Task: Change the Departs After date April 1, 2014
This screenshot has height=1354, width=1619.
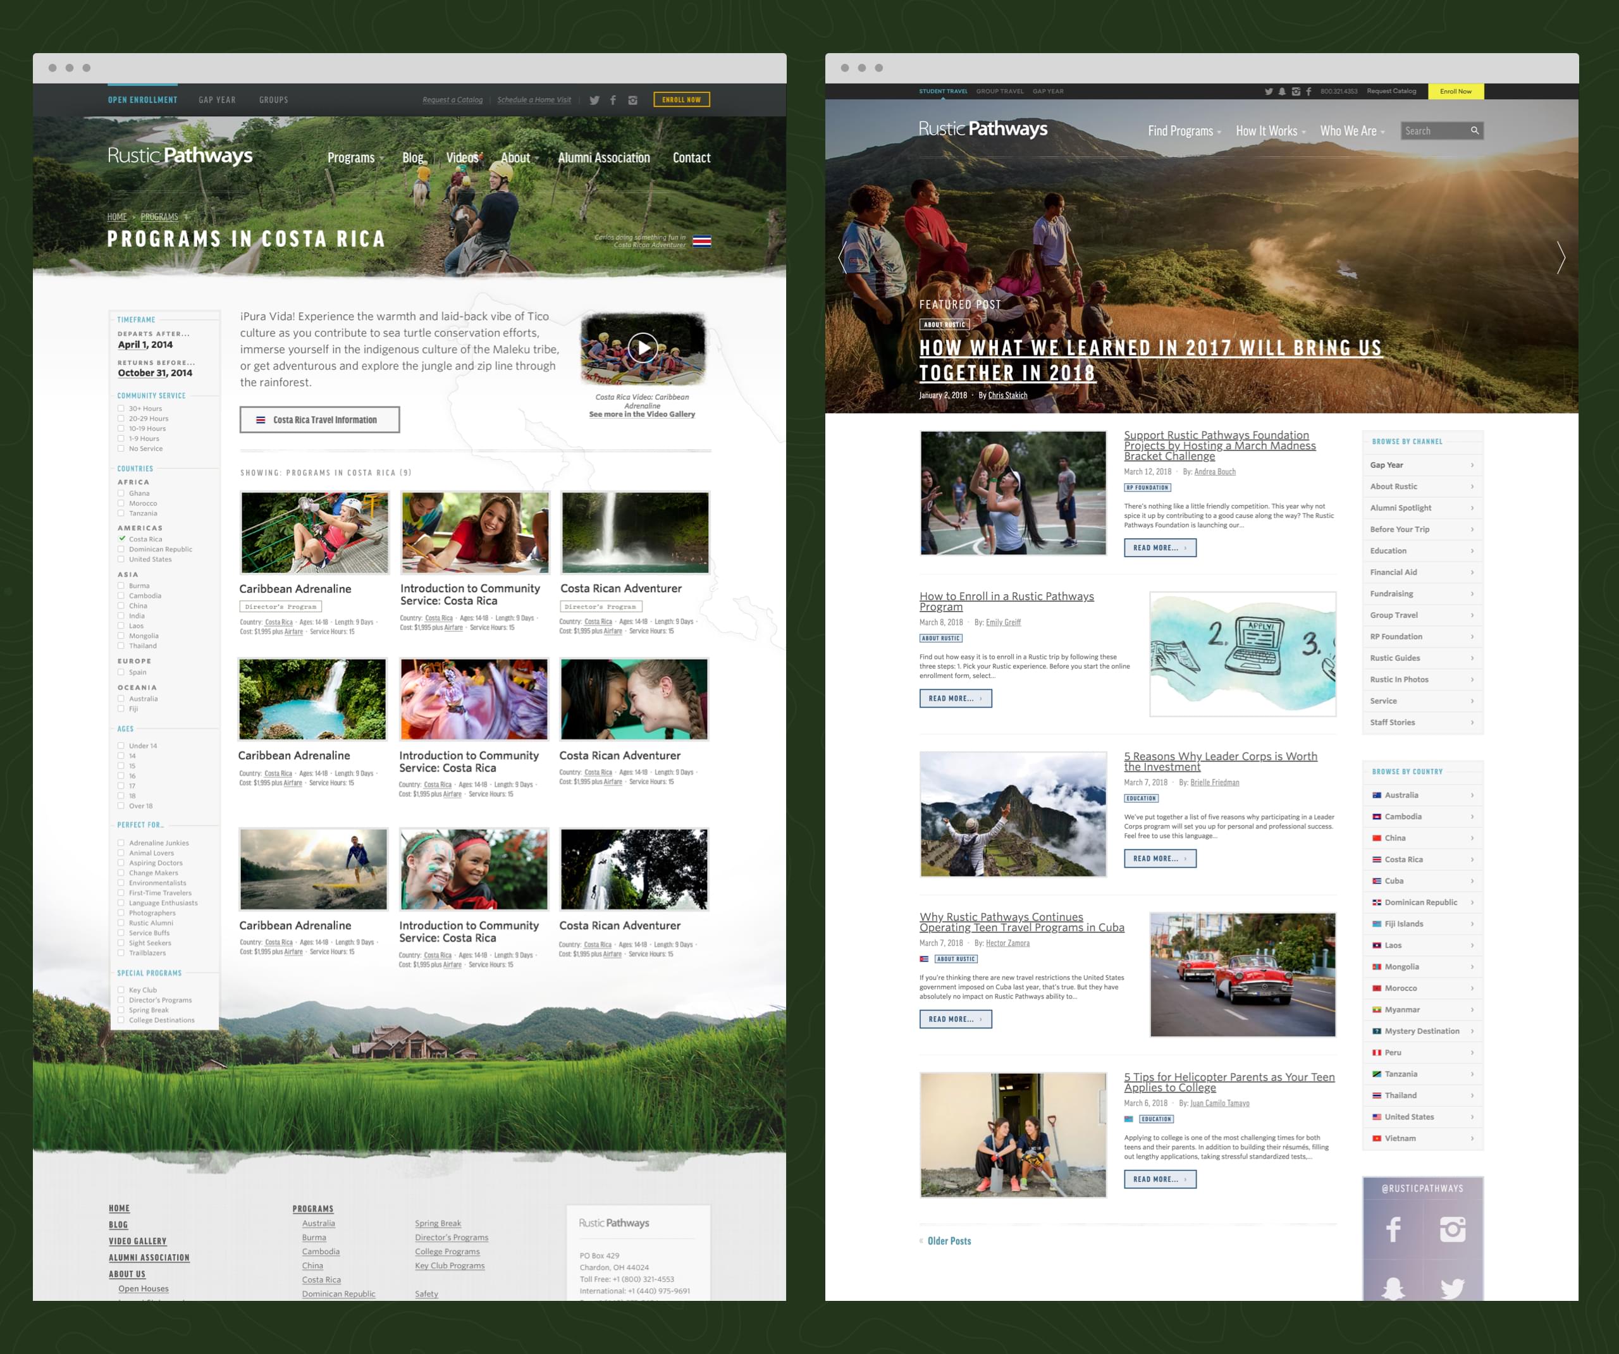Action: (145, 345)
